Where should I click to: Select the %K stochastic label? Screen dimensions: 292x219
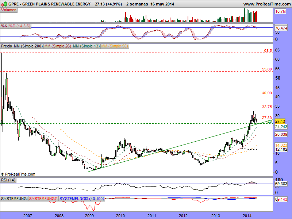click(4, 26)
